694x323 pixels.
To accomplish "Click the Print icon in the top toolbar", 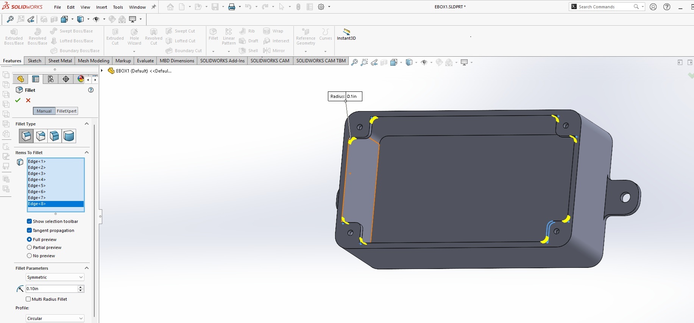I will click(232, 7).
